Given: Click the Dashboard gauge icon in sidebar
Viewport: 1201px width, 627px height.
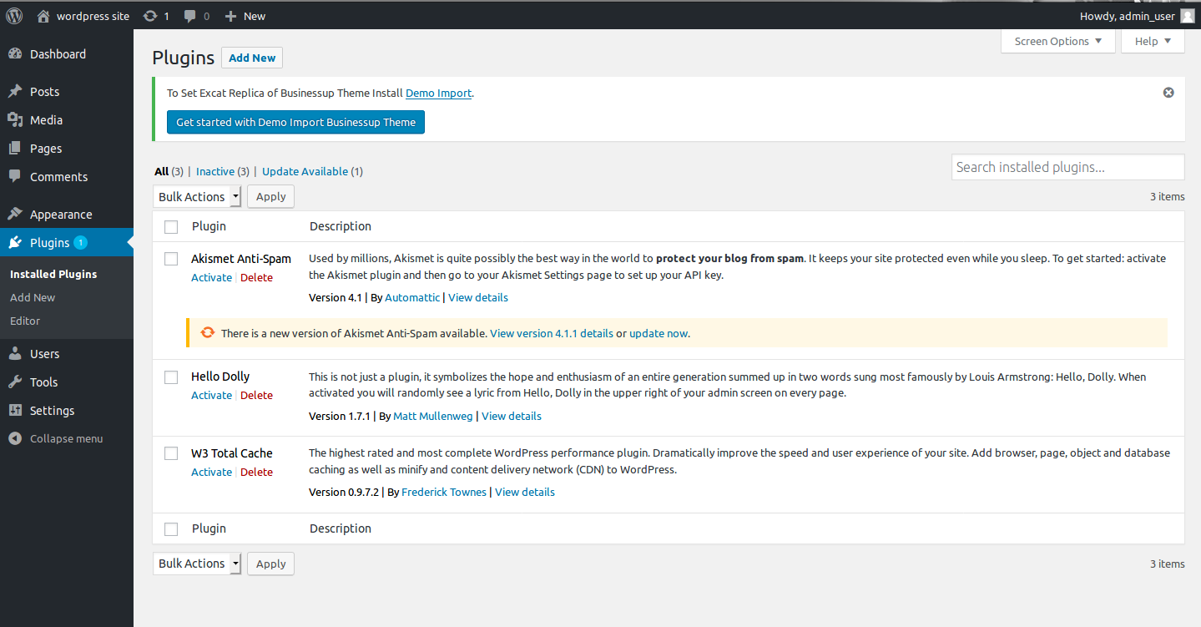Looking at the screenshot, I should pos(15,54).
